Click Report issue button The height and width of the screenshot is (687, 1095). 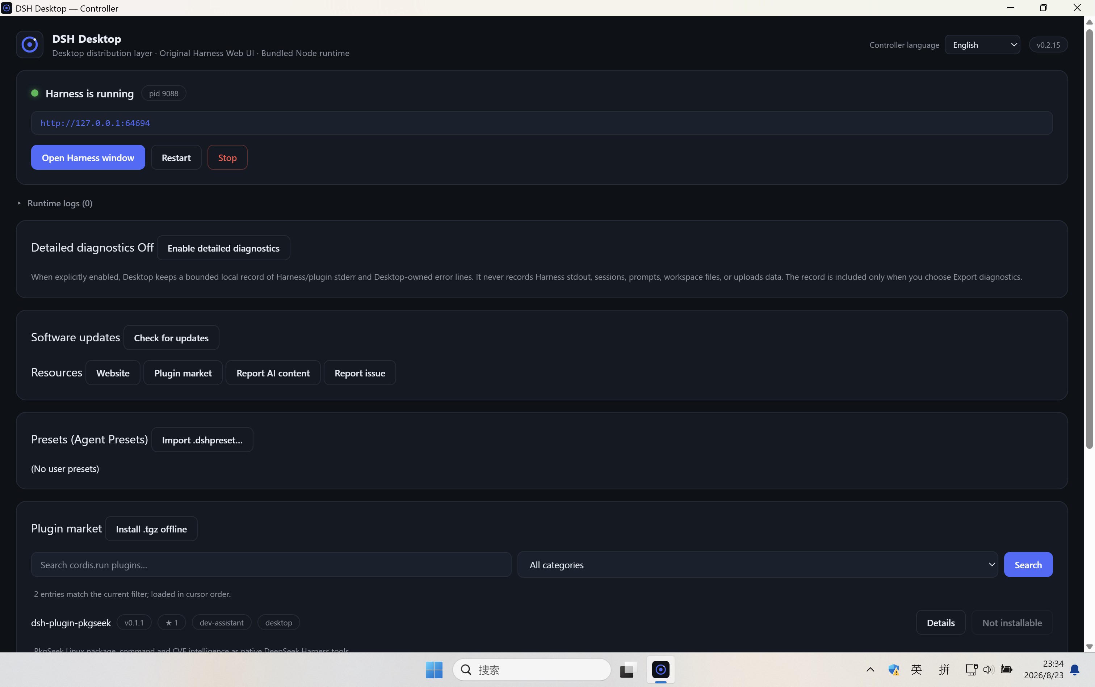(x=360, y=372)
